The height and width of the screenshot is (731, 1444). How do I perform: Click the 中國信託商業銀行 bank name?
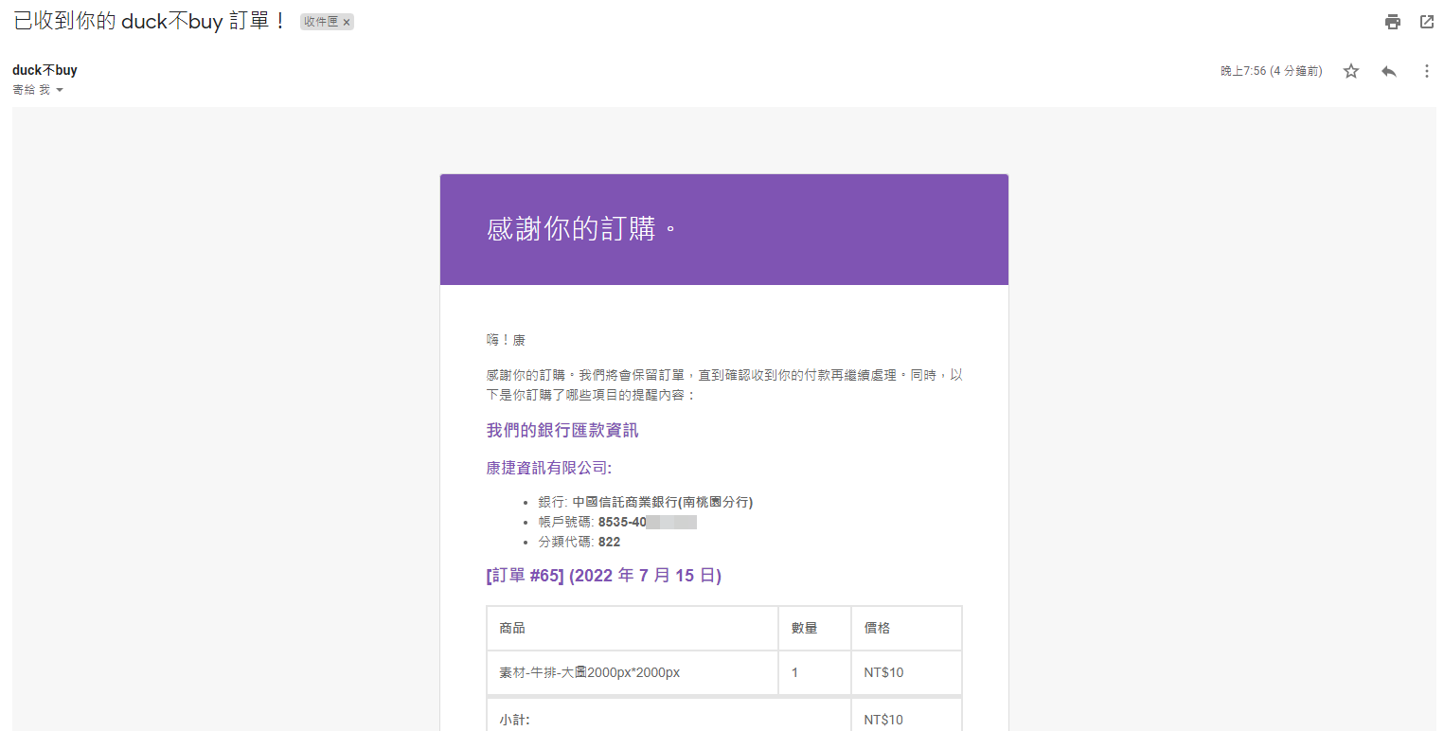[662, 502]
